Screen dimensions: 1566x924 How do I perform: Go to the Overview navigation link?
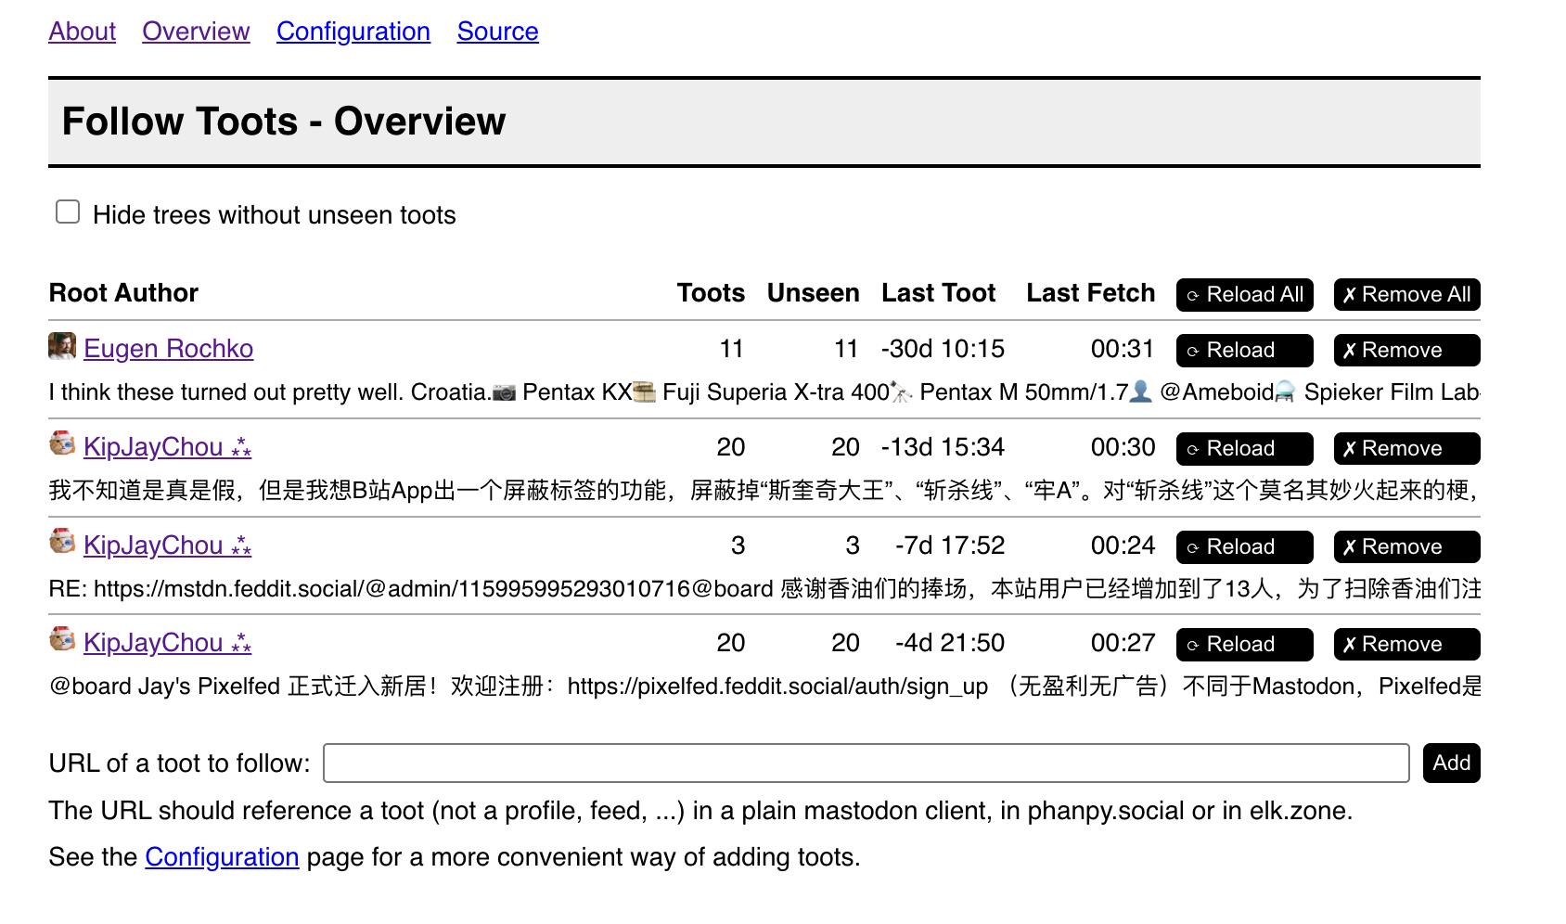coord(196,32)
